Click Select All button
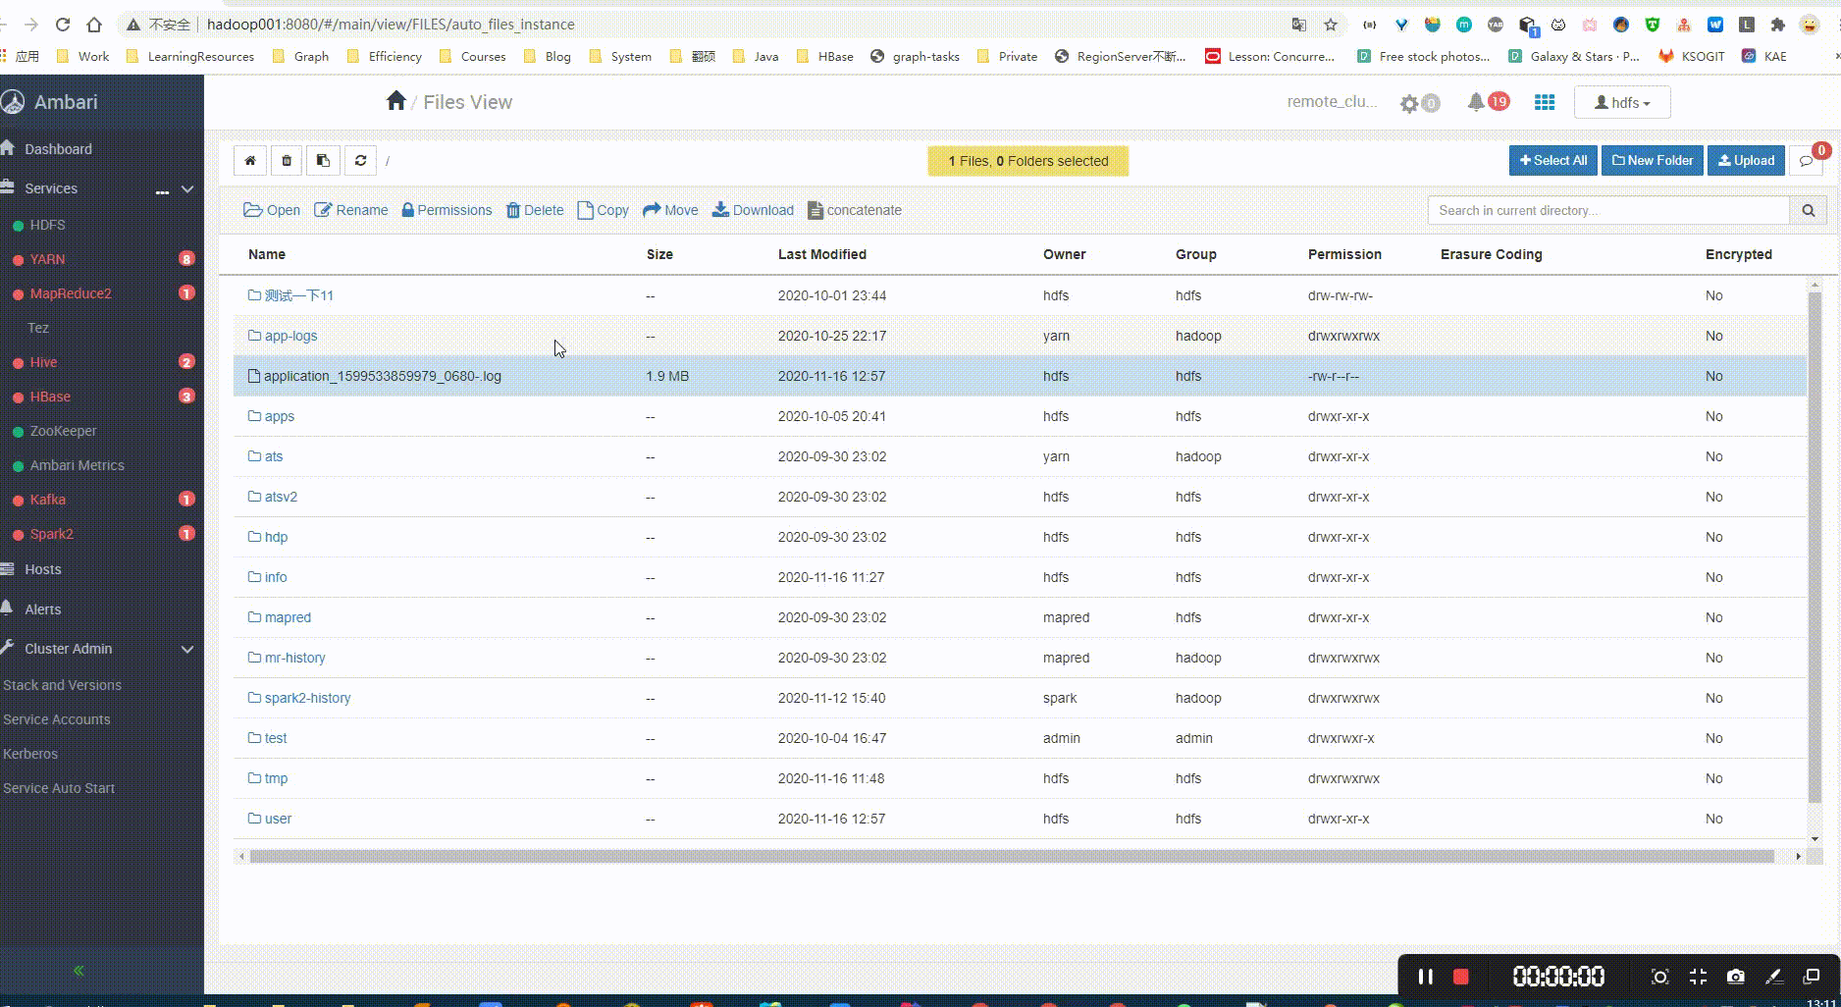This screenshot has height=1007, width=1841. coord(1553,161)
